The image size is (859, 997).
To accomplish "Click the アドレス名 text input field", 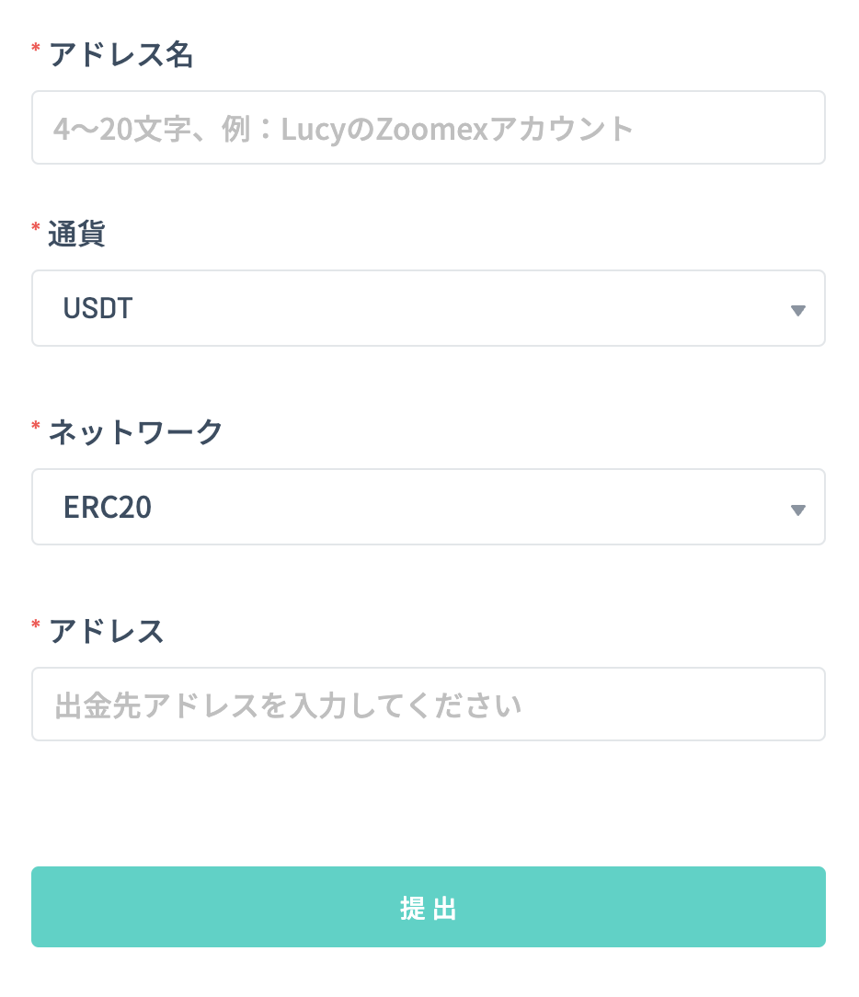I will pos(429,128).
